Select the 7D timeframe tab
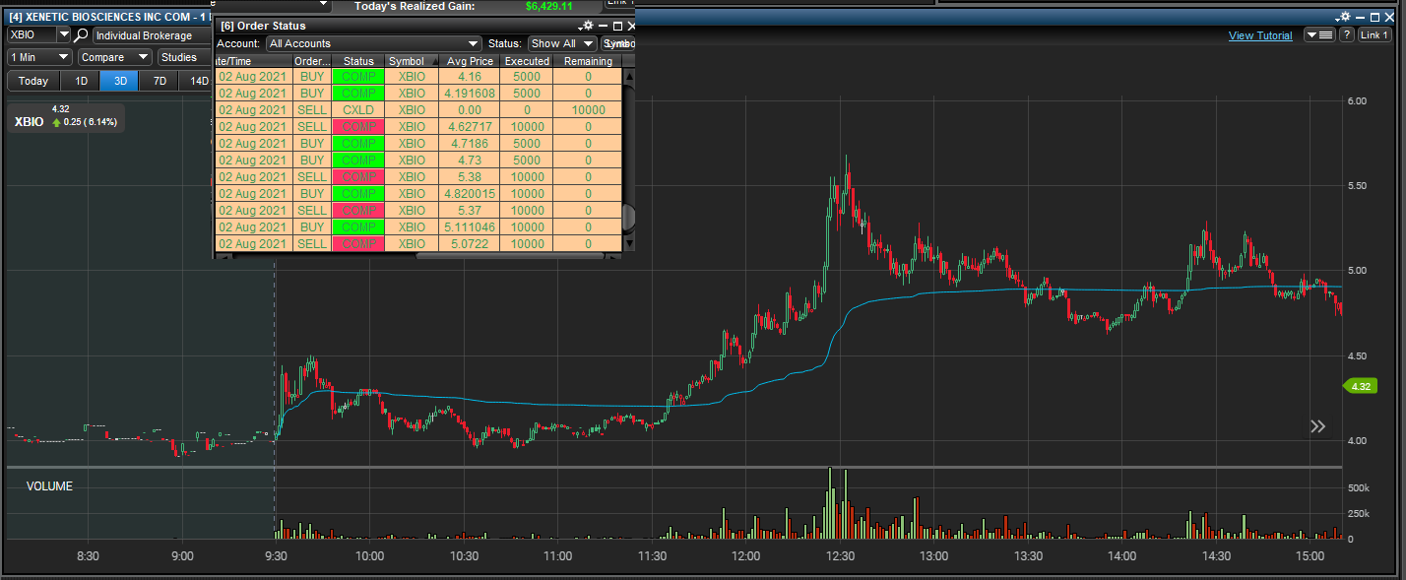 click(158, 80)
